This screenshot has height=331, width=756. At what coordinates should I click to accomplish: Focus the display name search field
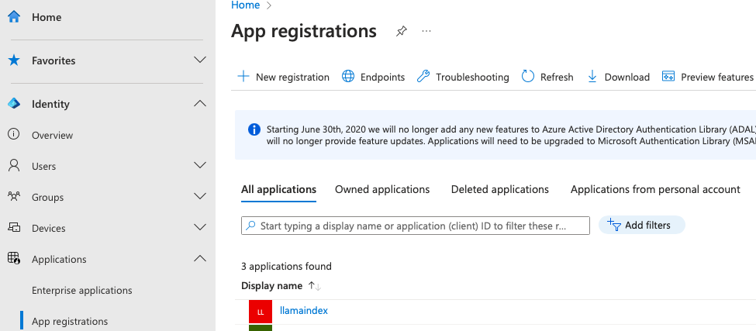point(416,226)
